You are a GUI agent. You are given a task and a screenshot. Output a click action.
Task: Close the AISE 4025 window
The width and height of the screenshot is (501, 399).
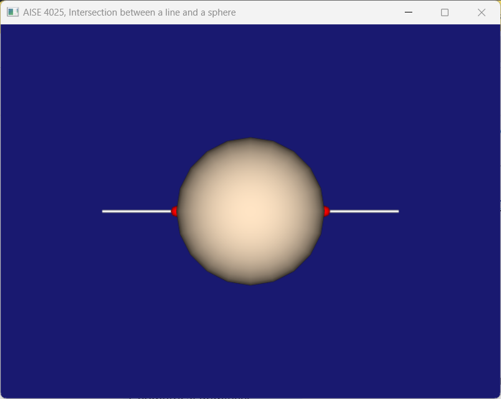click(x=480, y=12)
